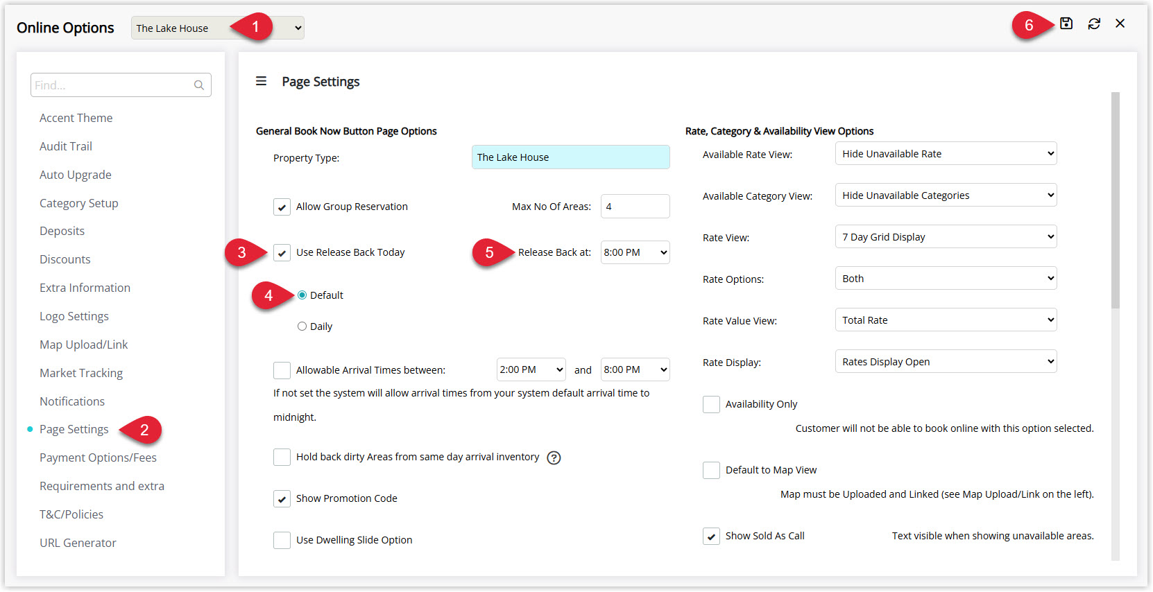Screen dimensions: 1153x592
Task: Enable Hold back dirty Areas checkbox
Action: [x=282, y=457]
